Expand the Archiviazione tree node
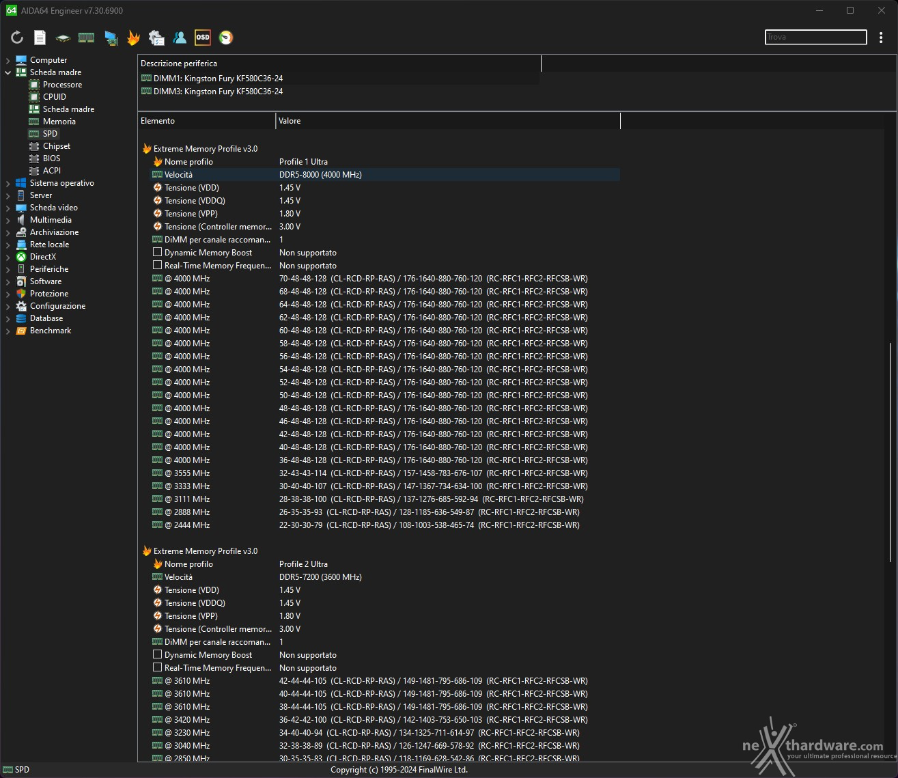This screenshot has width=898, height=778. [8, 232]
